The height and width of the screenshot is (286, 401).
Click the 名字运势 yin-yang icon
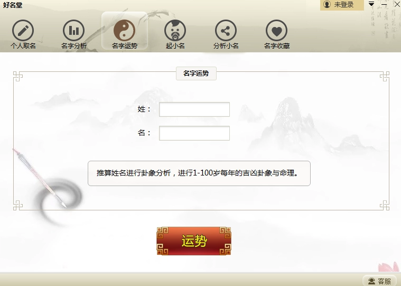coord(124,31)
